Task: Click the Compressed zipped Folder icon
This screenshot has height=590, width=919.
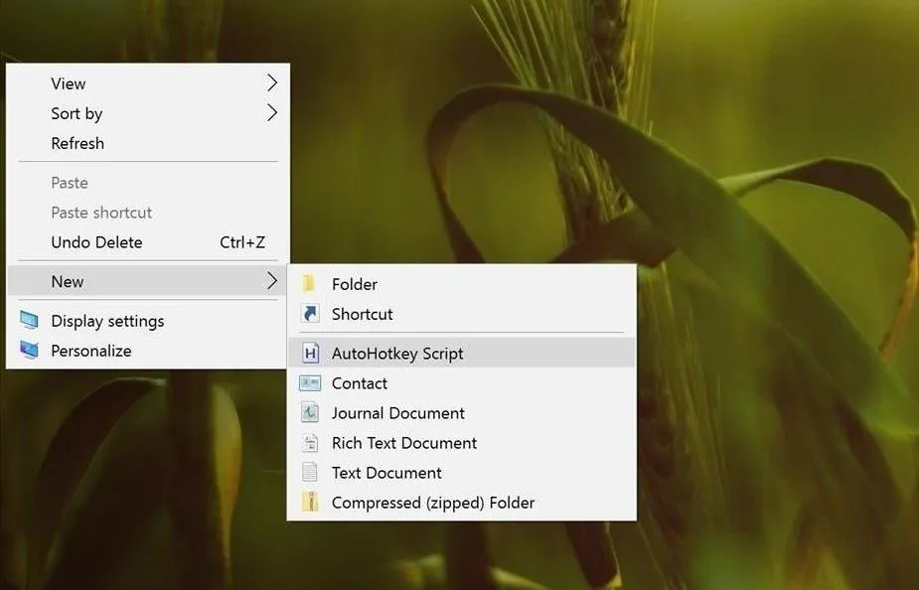Action: pos(310,503)
